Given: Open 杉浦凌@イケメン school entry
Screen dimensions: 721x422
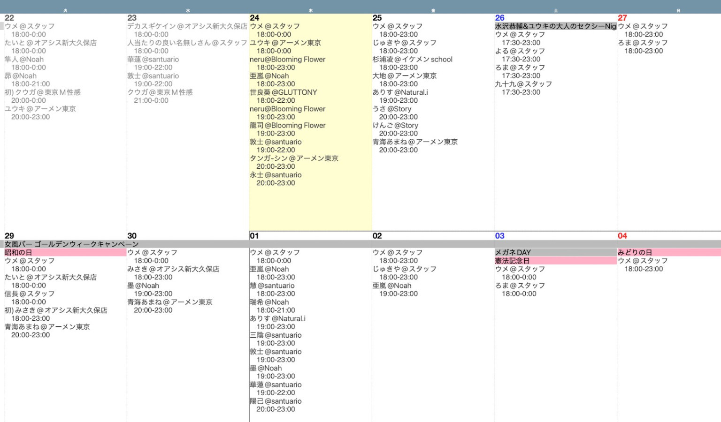Looking at the screenshot, I should click(413, 60).
